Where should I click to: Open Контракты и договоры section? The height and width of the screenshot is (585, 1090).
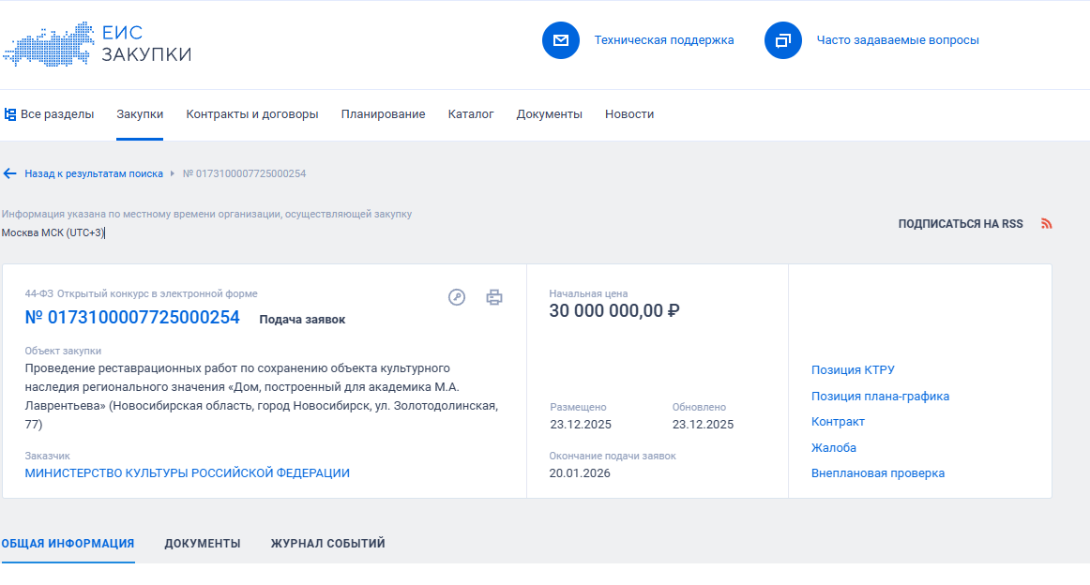click(x=252, y=114)
